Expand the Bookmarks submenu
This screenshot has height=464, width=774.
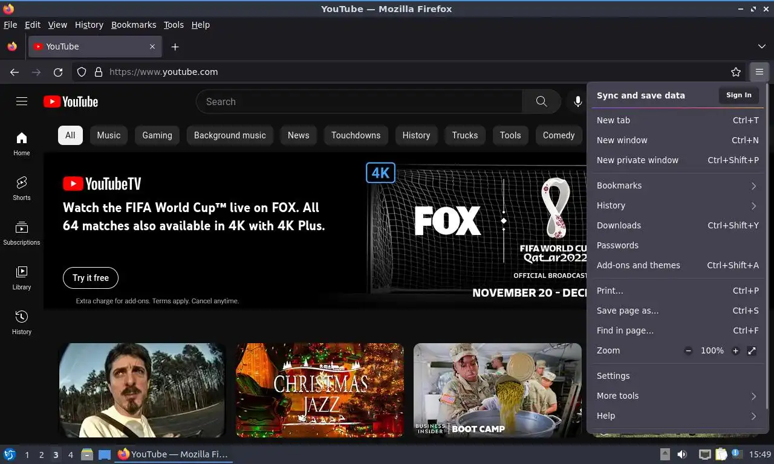(677, 185)
